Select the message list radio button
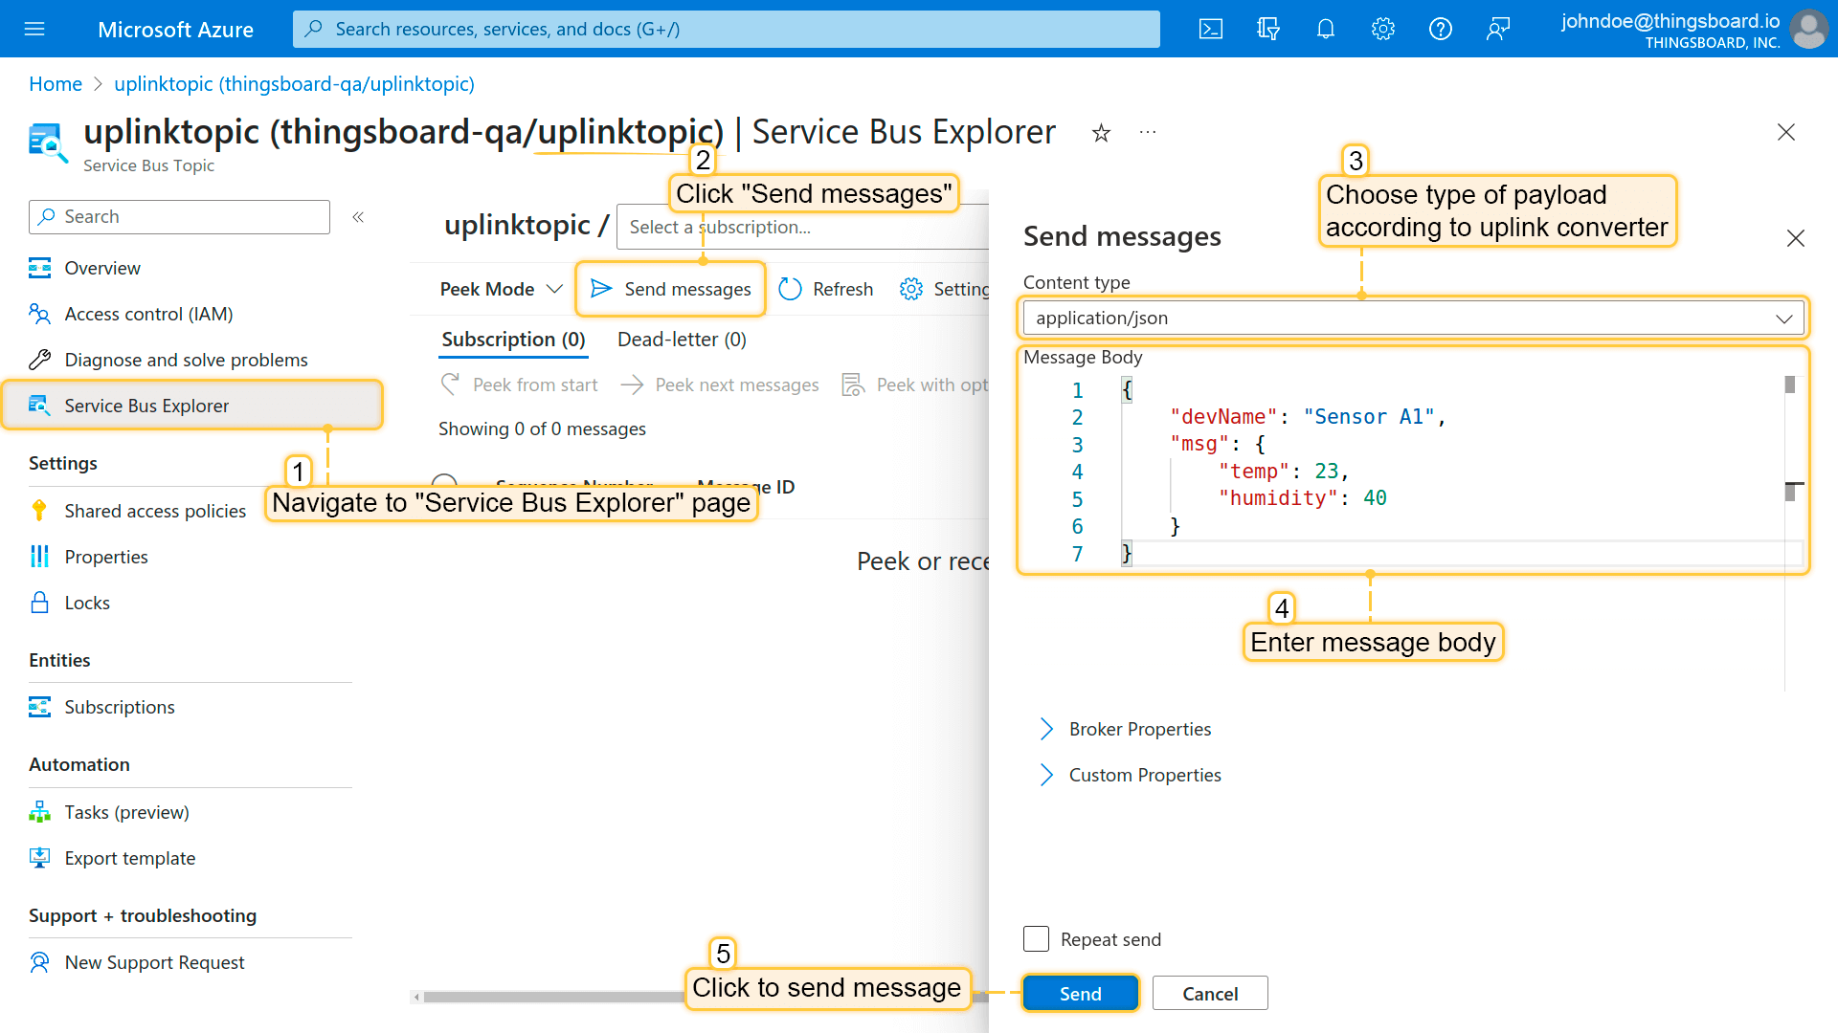Image resolution: width=1838 pixels, height=1033 pixels. click(444, 481)
